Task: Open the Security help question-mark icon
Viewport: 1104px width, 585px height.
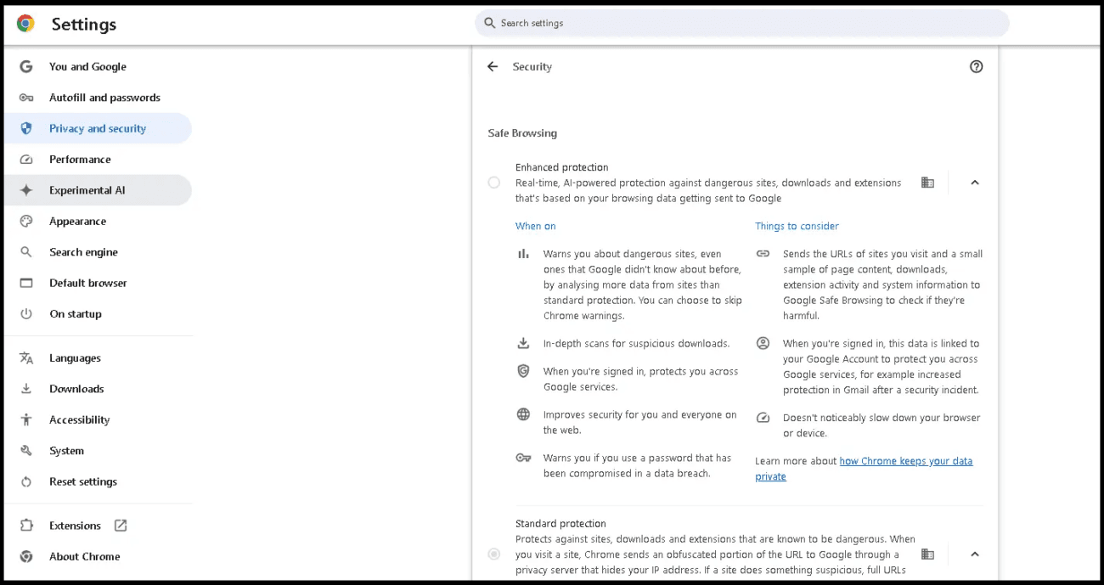Action: click(x=976, y=66)
